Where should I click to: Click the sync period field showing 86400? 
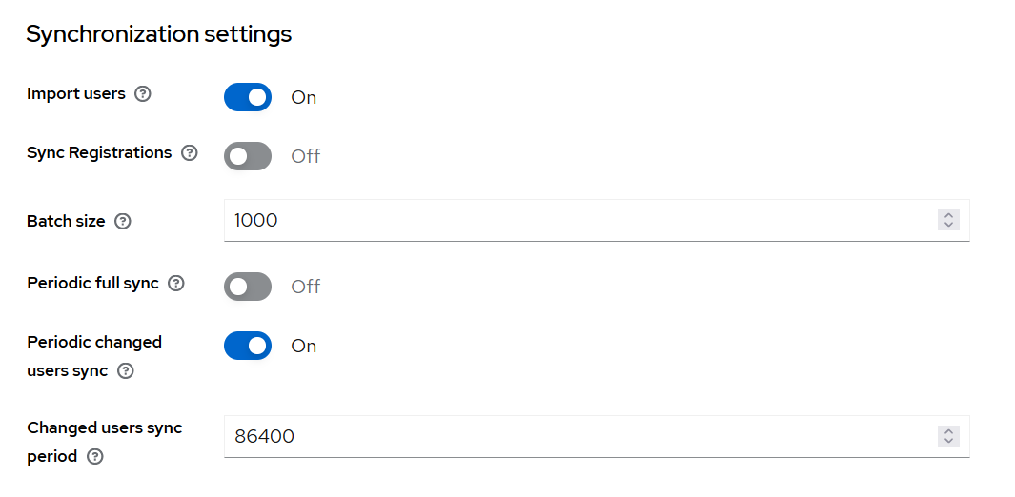[572, 437]
